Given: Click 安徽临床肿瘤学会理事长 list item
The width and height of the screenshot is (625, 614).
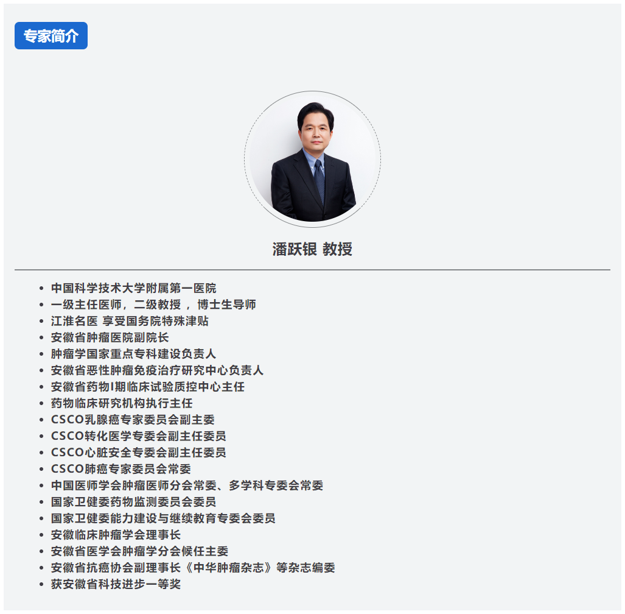Looking at the screenshot, I should pyautogui.click(x=116, y=535).
